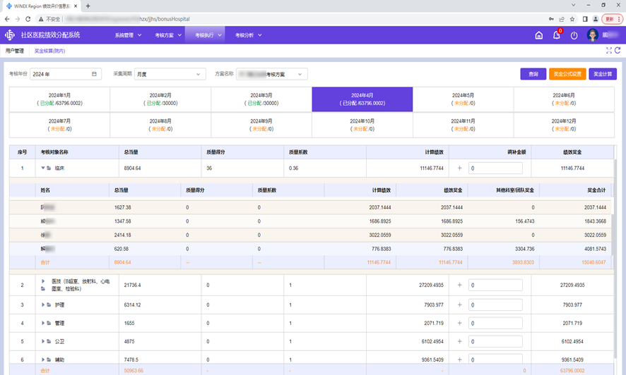Click the plus icon in 临床 row
The image size is (626, 375).
(x=459, y=168)
